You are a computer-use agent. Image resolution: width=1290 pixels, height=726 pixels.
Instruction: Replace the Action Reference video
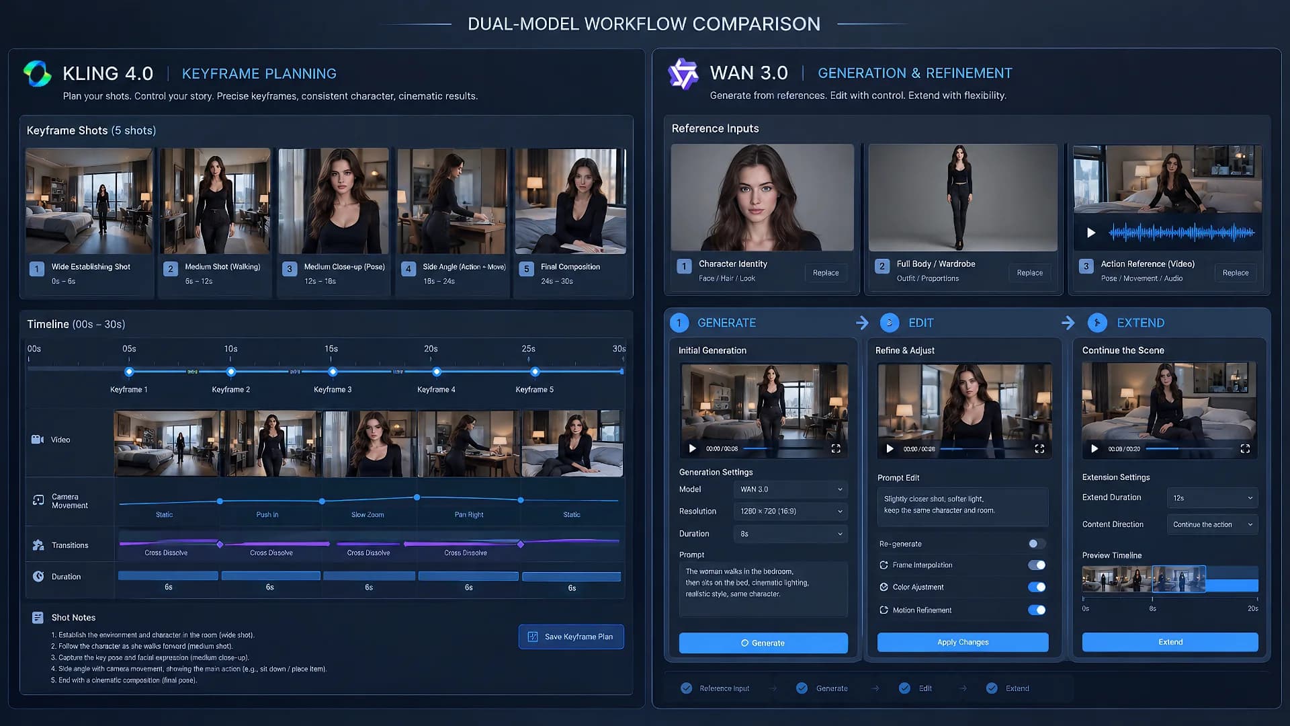(1236, 273)
